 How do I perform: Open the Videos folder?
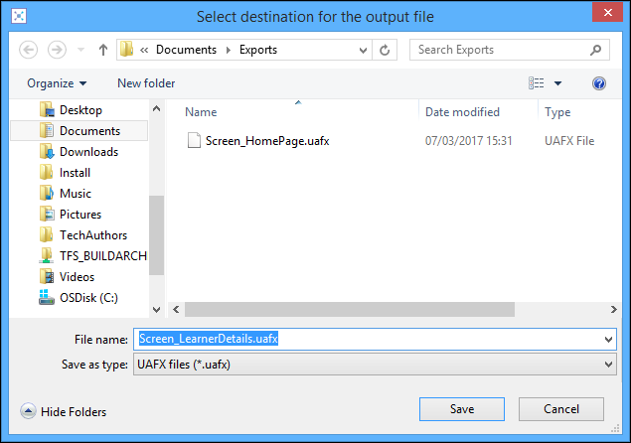[77, 277]
